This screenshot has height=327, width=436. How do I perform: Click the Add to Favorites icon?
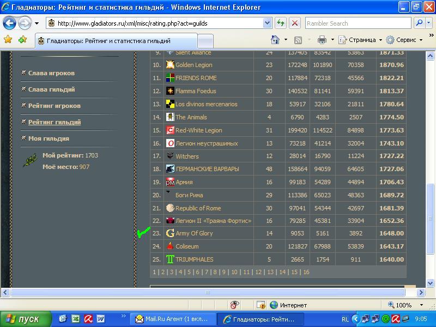tap(22, 40)
